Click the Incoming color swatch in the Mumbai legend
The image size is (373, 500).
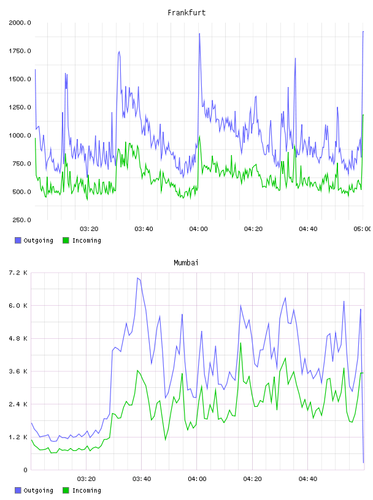(66, 490)
